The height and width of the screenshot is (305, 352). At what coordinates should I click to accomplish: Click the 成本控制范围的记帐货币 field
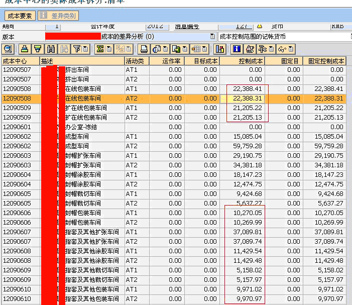[285, 36]
